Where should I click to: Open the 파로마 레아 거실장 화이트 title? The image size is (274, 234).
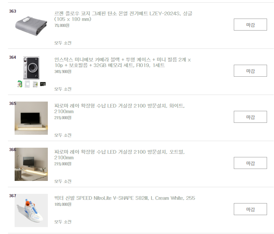(119, 109)
